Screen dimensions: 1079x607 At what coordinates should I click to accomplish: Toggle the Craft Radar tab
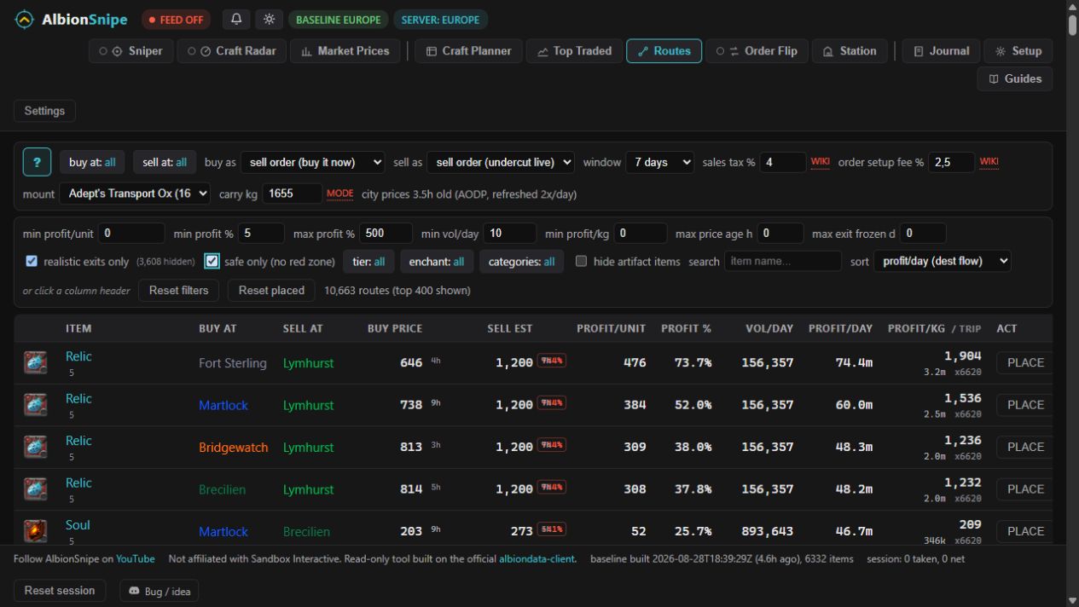[x=232, y=51]
